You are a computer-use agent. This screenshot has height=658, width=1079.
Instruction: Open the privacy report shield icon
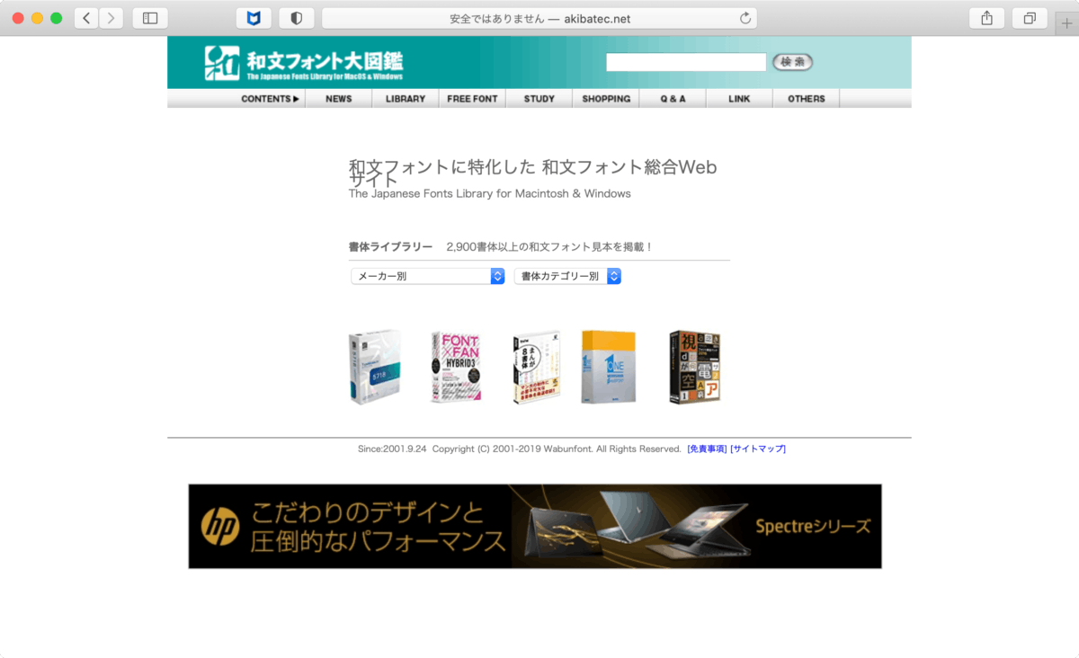coord(297,18)
